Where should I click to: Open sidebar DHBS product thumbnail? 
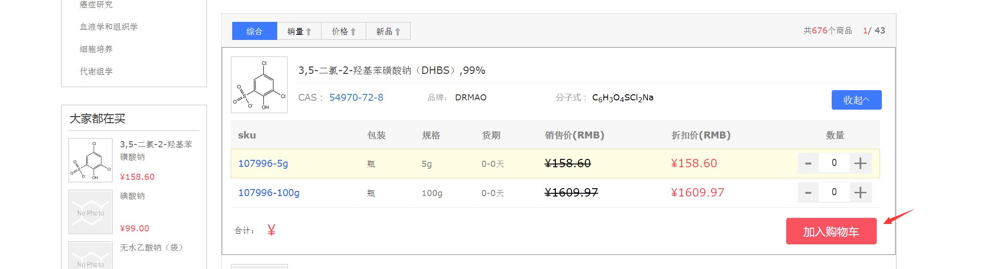(x=91, y=160)
